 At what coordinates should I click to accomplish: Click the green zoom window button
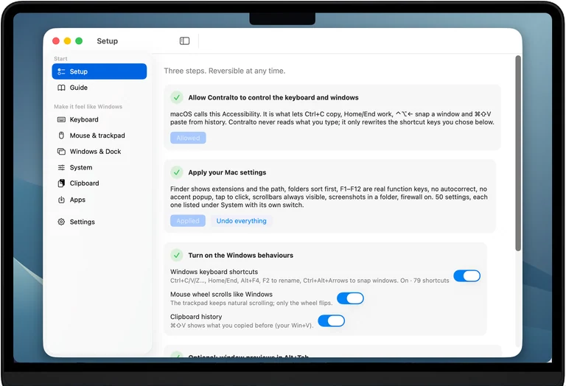point(79,41)
